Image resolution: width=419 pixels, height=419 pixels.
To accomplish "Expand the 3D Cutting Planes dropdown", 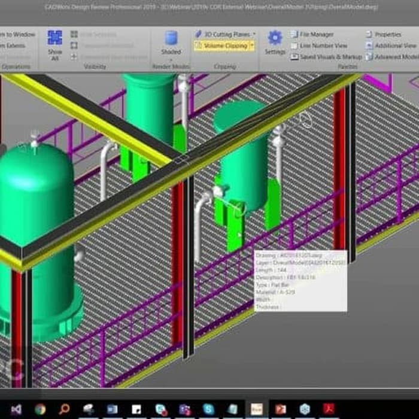I will click(x=254, y=35).
